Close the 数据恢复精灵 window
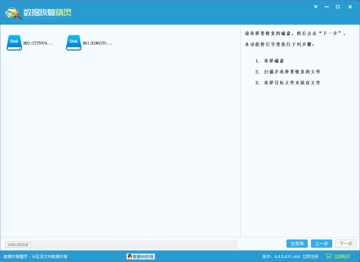This screenshot has width=360, height=262. [350, 7]
